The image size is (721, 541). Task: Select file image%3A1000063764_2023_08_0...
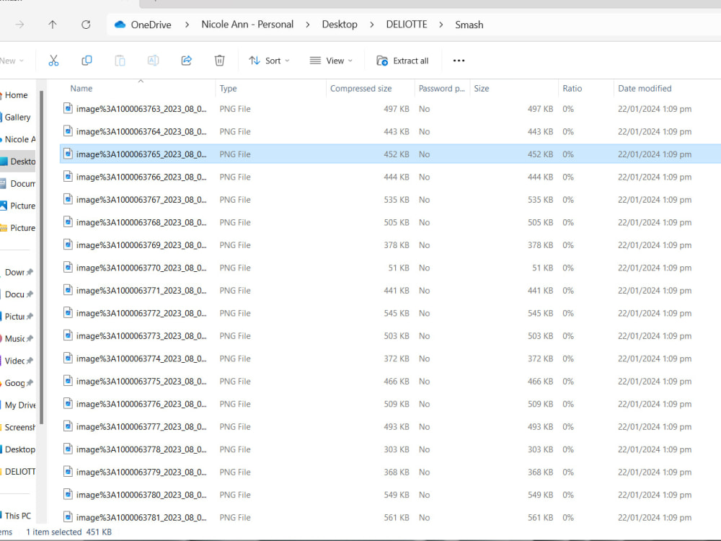141,131
